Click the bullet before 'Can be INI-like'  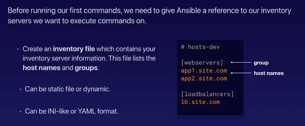coord(21,111)
